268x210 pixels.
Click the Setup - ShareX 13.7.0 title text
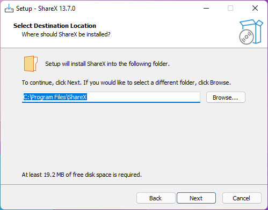(46, 9)
